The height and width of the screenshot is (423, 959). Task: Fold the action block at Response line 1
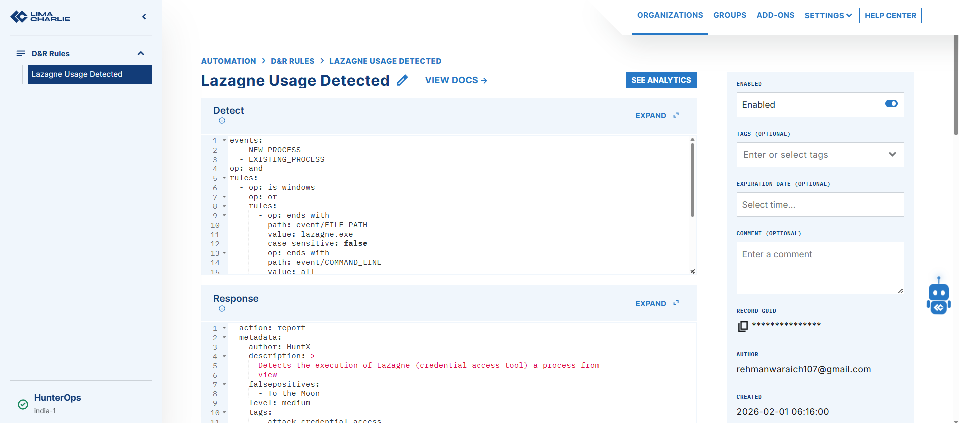[x=224, y=328]
